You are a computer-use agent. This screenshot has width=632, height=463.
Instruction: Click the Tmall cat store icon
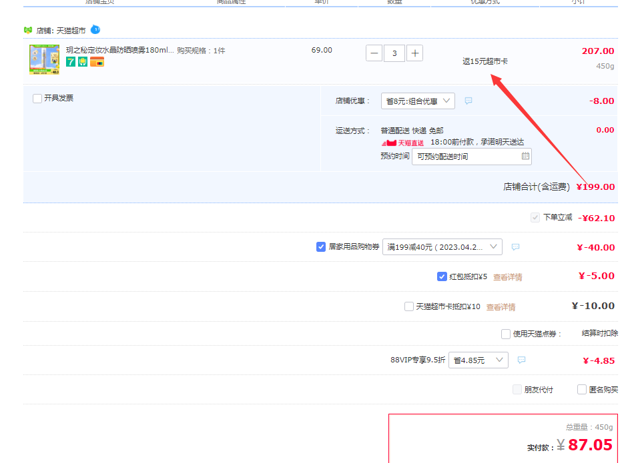28,30
